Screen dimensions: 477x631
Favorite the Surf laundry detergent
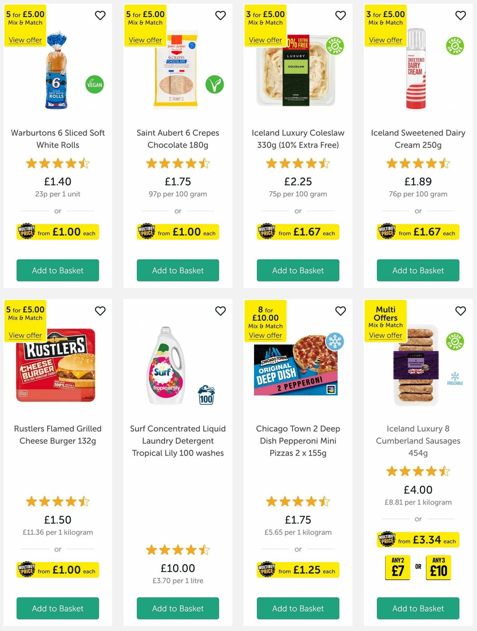click(221, 311)
